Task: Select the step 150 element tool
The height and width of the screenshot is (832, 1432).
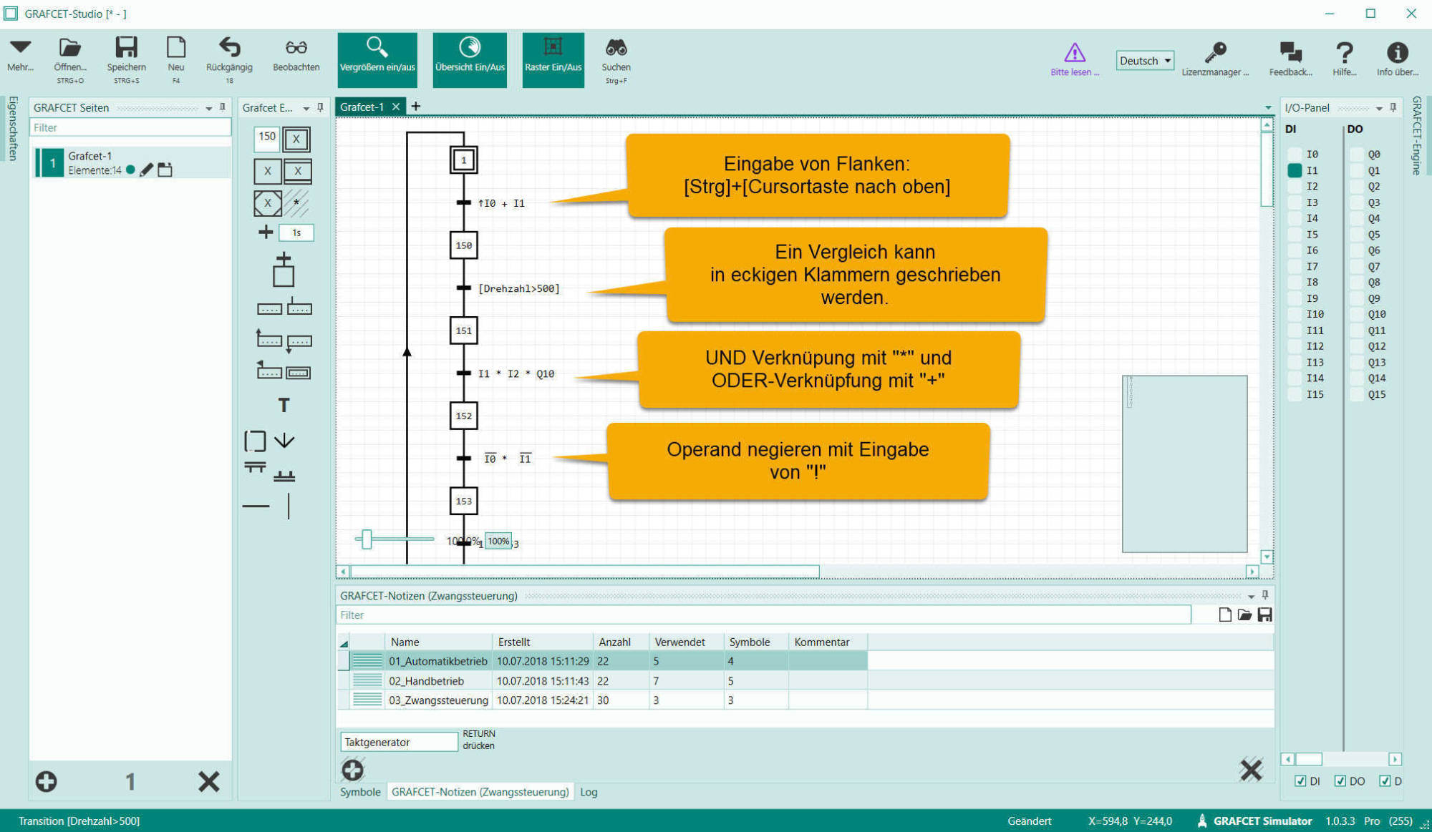Action: pyautogui.click(x=266, y=138)
